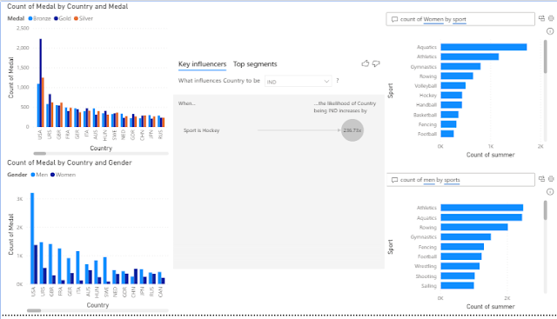Open settings gear next to Women Q&A box

point(551,18)
